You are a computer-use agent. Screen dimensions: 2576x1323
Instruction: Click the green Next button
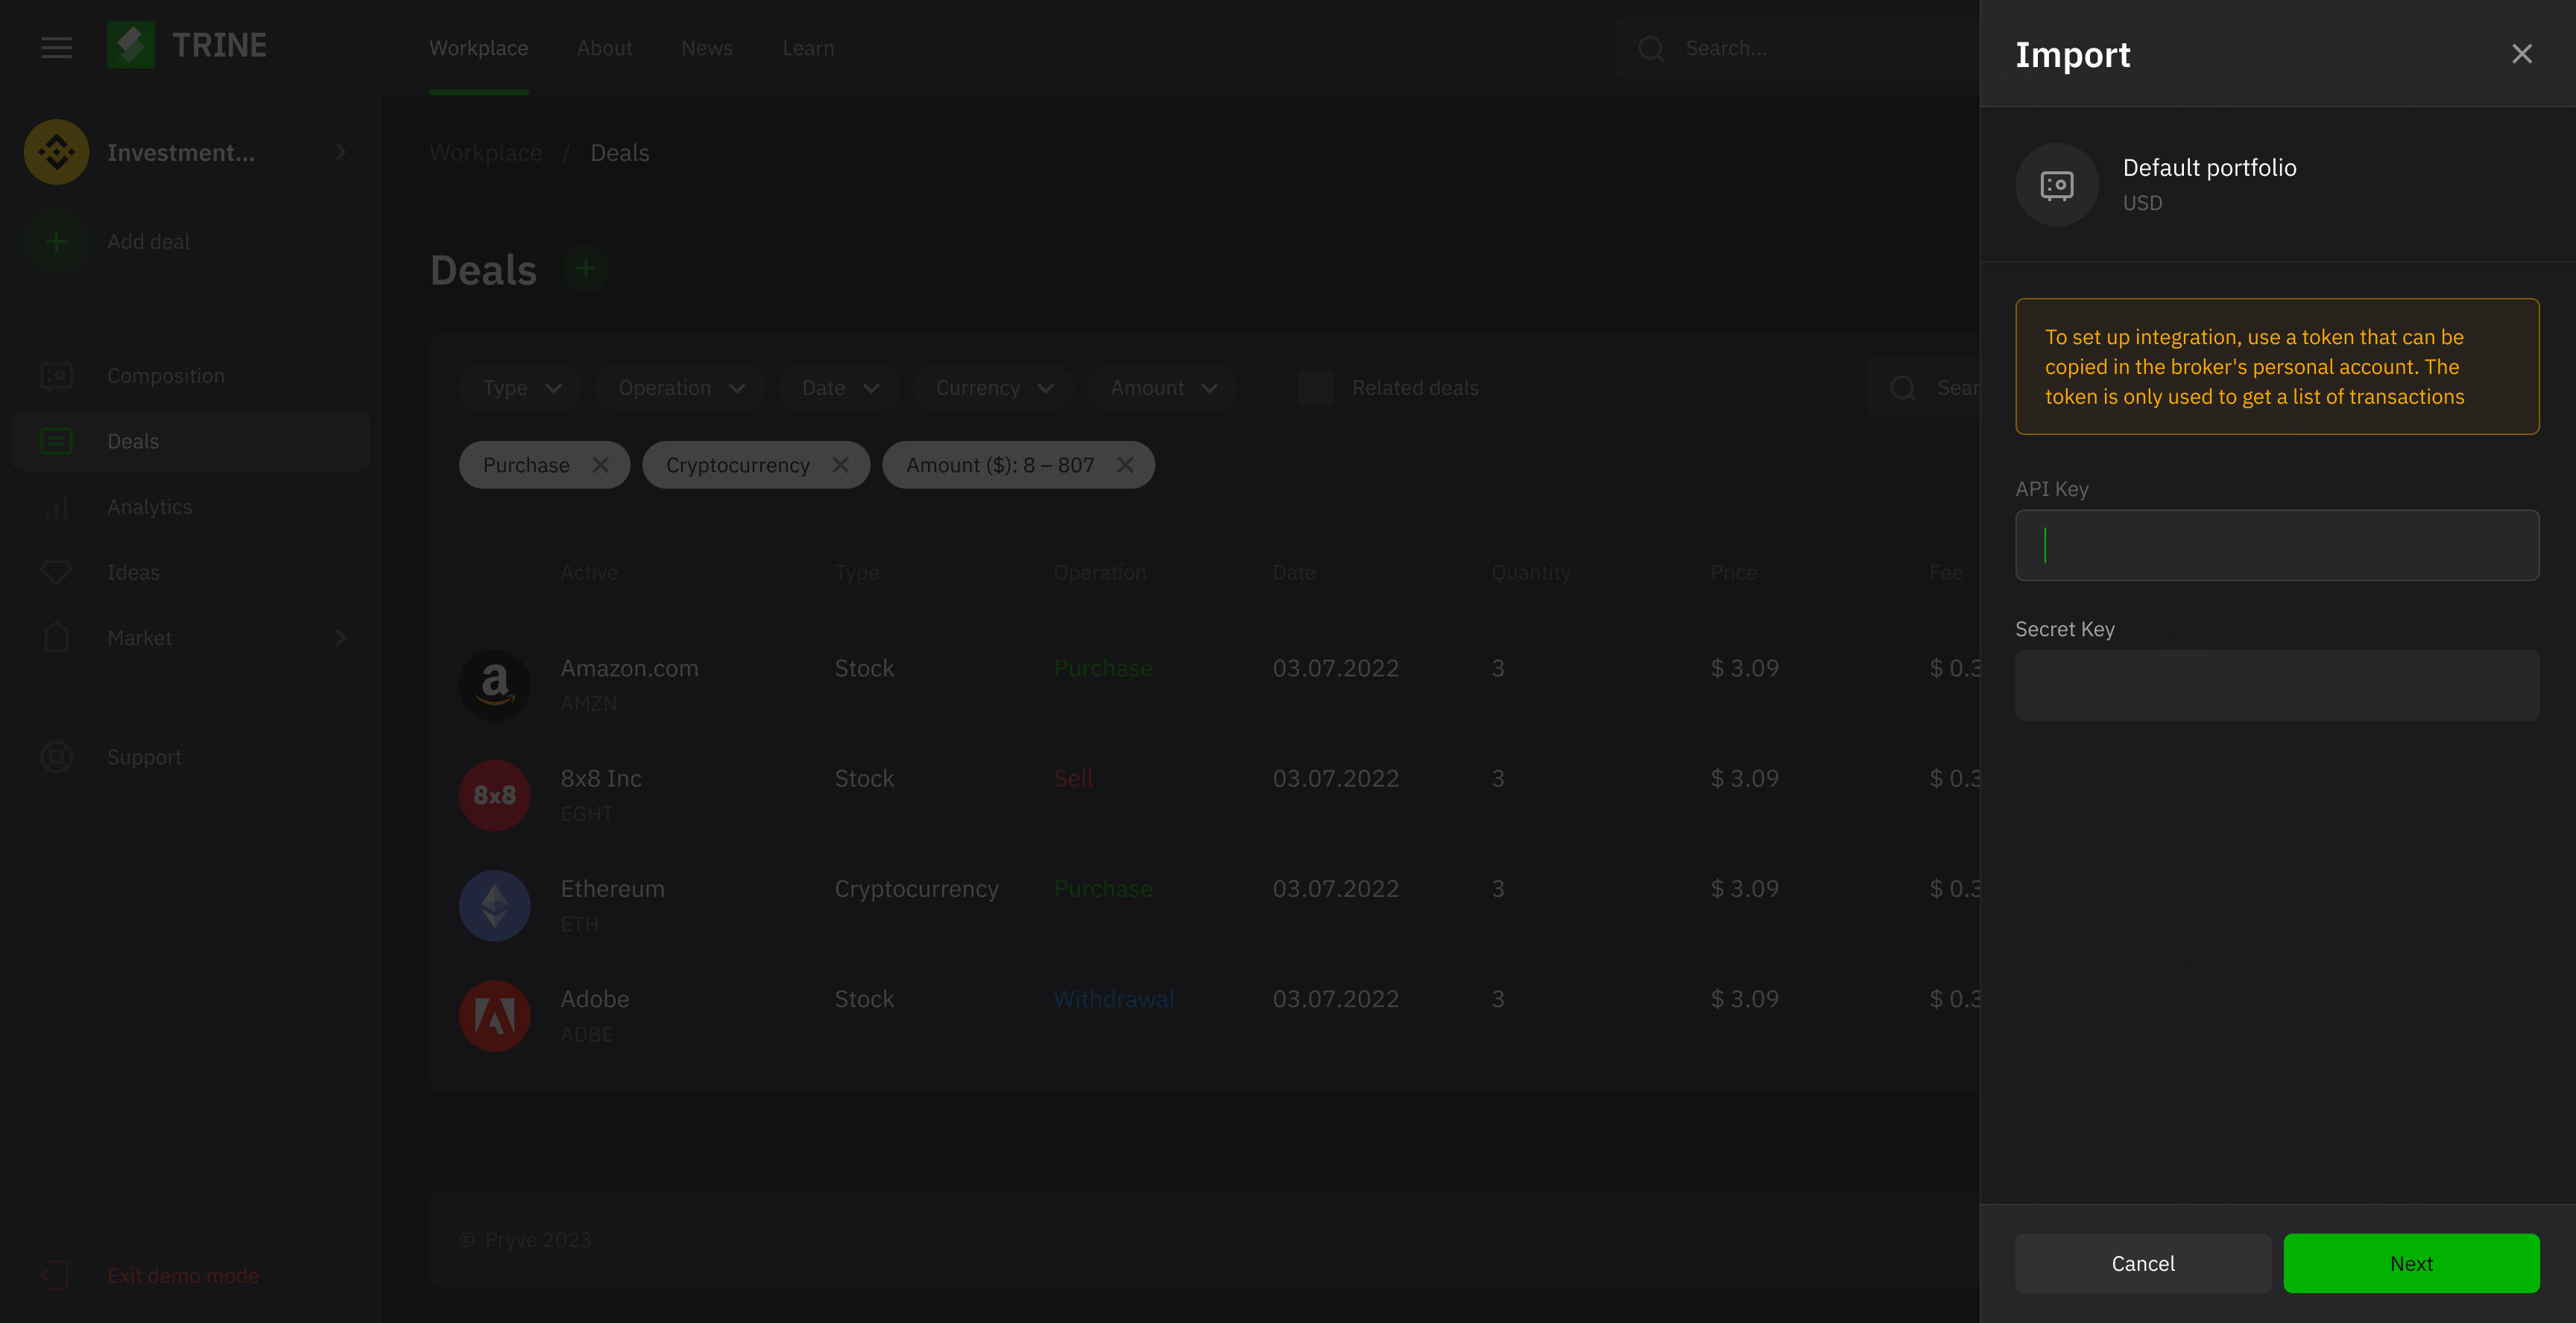tap(2410, 1263)
